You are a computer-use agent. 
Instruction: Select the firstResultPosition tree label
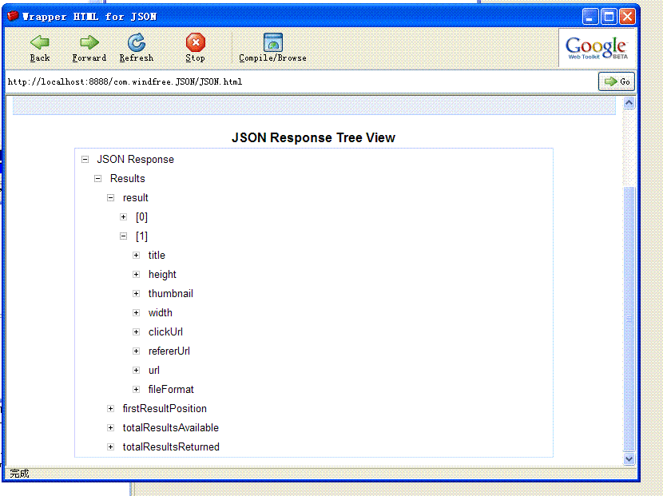[165, 408]
